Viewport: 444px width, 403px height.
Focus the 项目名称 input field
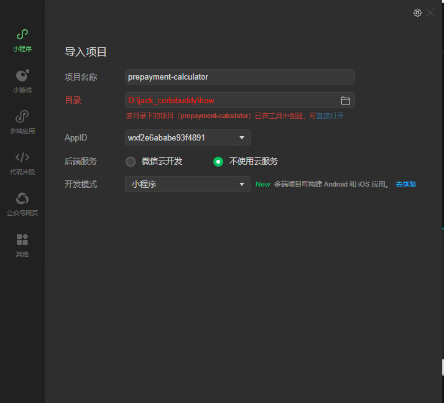coord(240,76)
